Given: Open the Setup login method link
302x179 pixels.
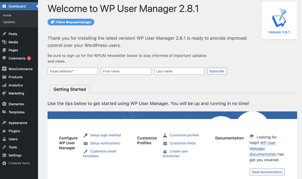Looking at the screenshot, I should pos(105,135).
